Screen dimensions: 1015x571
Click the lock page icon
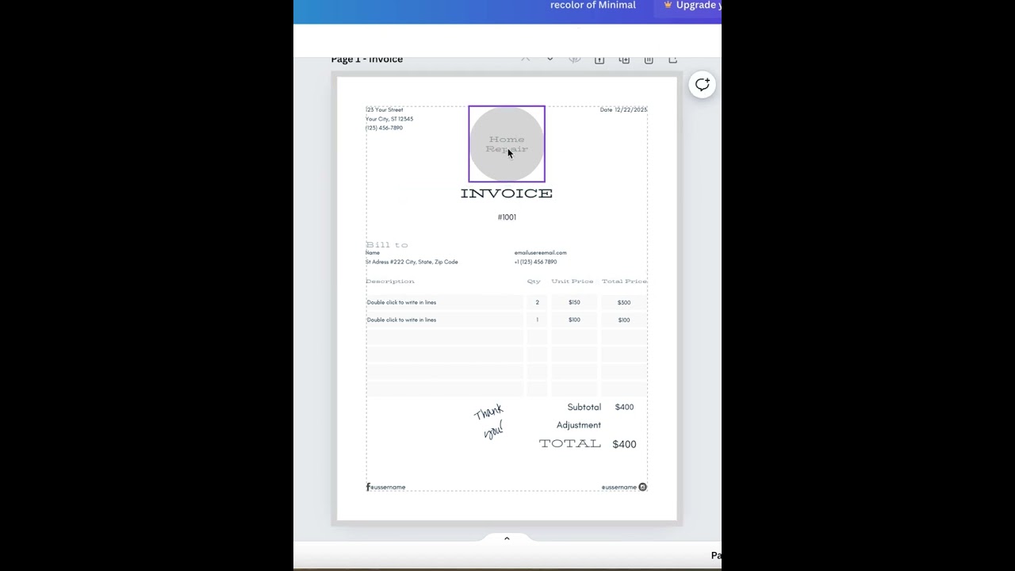(x=599, y=59)
